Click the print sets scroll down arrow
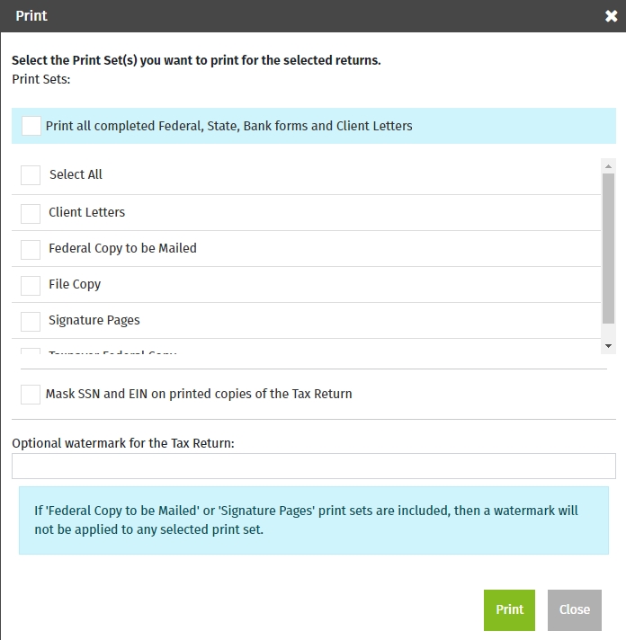 click(609, 345)
